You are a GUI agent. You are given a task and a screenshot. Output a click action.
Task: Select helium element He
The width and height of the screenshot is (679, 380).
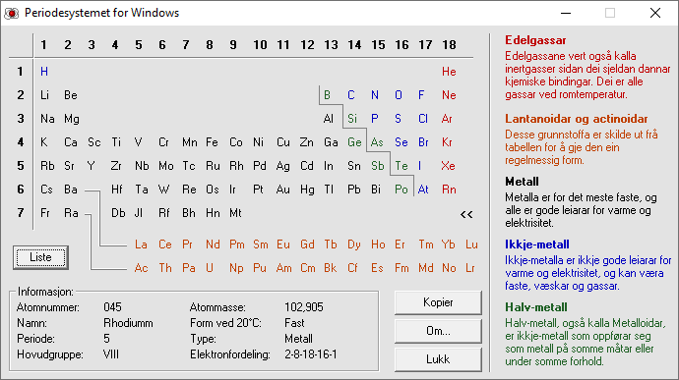click(449, 72)
